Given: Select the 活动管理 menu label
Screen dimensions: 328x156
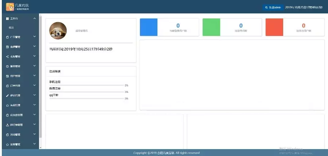Looking at the screenshot, I should (x=16, y=135).
